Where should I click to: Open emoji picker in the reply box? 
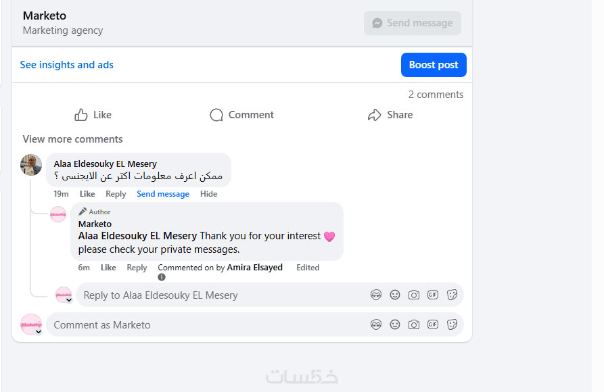click(x=395, y=295)
